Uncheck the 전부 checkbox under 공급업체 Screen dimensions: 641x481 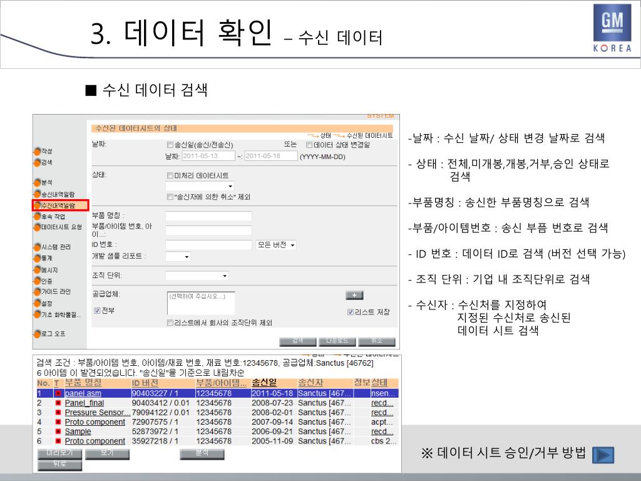pyautogui.click(x=97, y=311)
